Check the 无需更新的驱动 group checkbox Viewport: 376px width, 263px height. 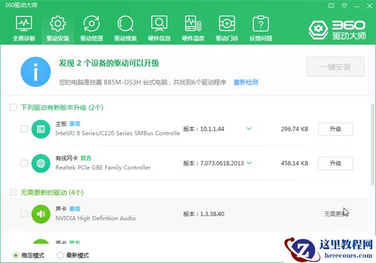pyautogui.click(x=13, y=192)
